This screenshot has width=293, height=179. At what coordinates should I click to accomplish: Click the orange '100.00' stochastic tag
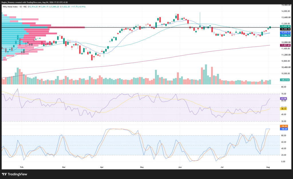tap(284, 126)
